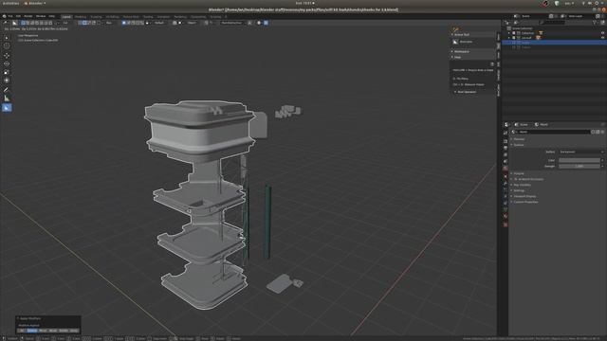Open the Texture properties tab icon

click(506, 224)
